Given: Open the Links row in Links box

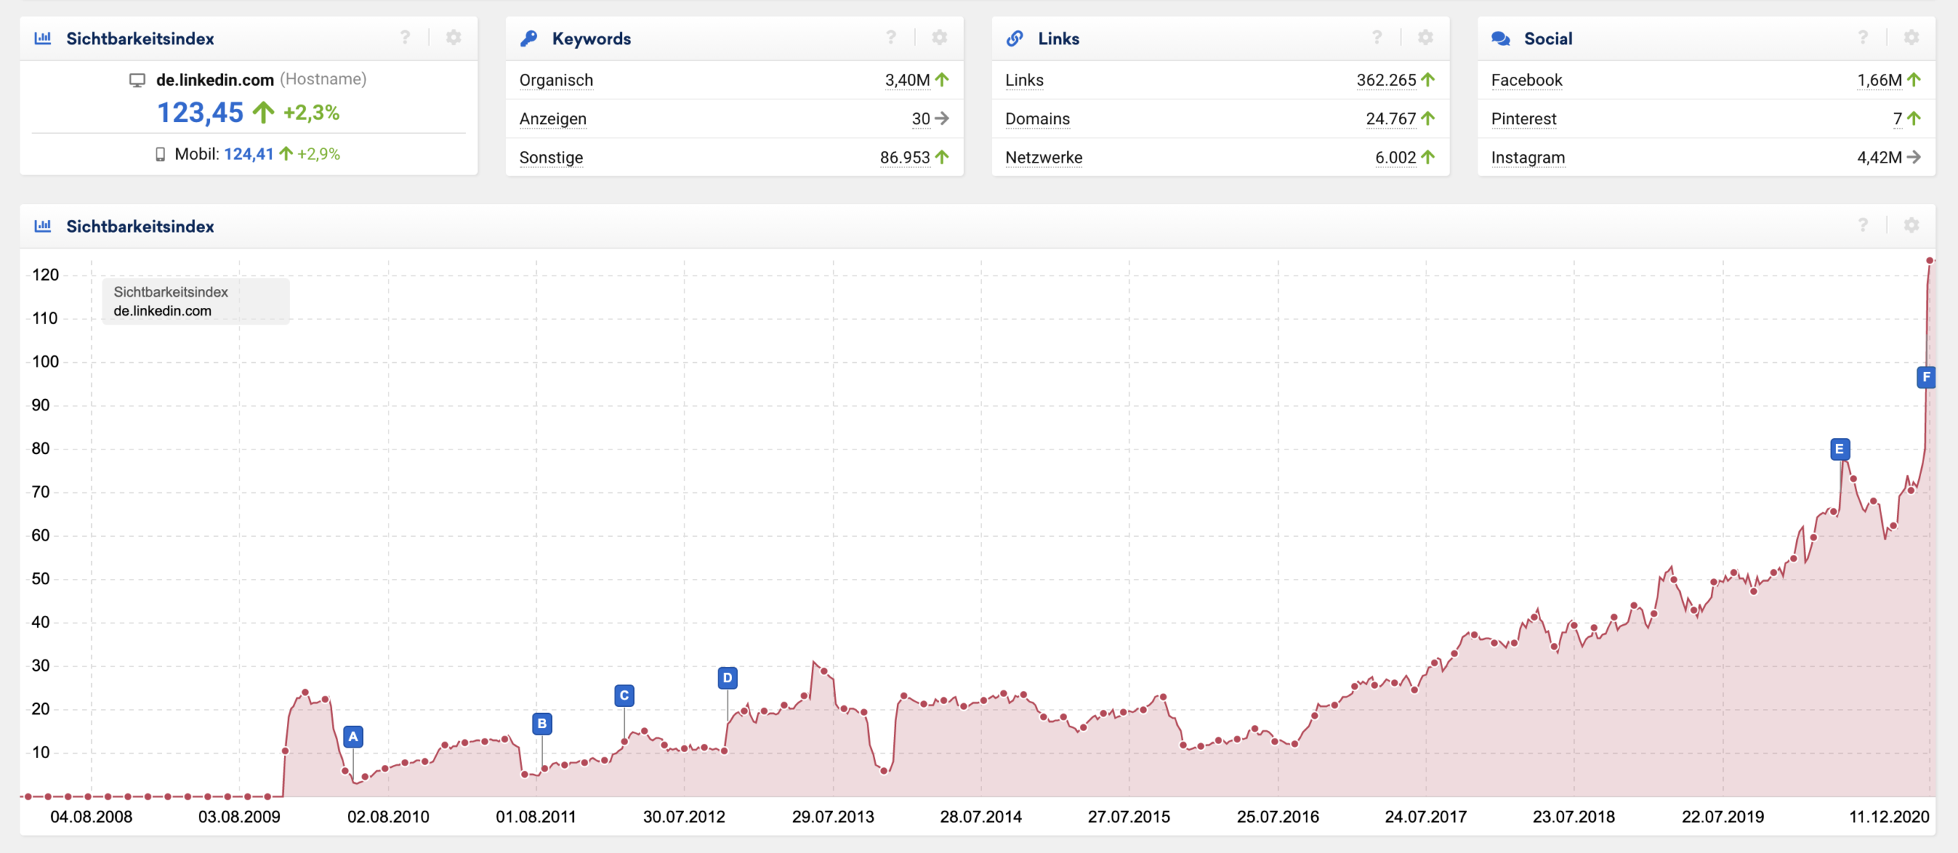Looking at the screenshot, I should coord(1024,80).
